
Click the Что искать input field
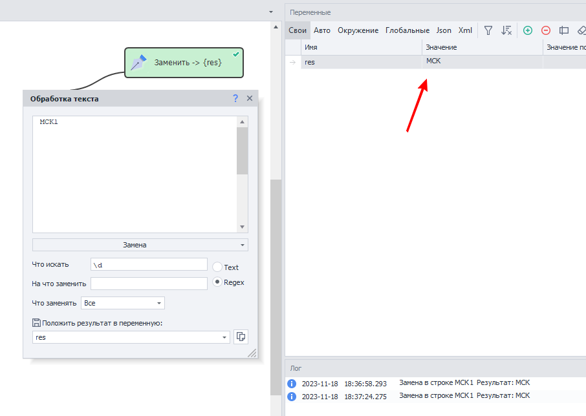point(149,264)
